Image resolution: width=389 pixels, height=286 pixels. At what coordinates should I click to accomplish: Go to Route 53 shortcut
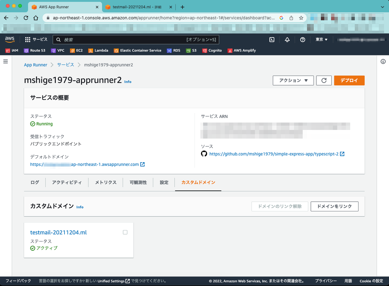pos(34,50)
